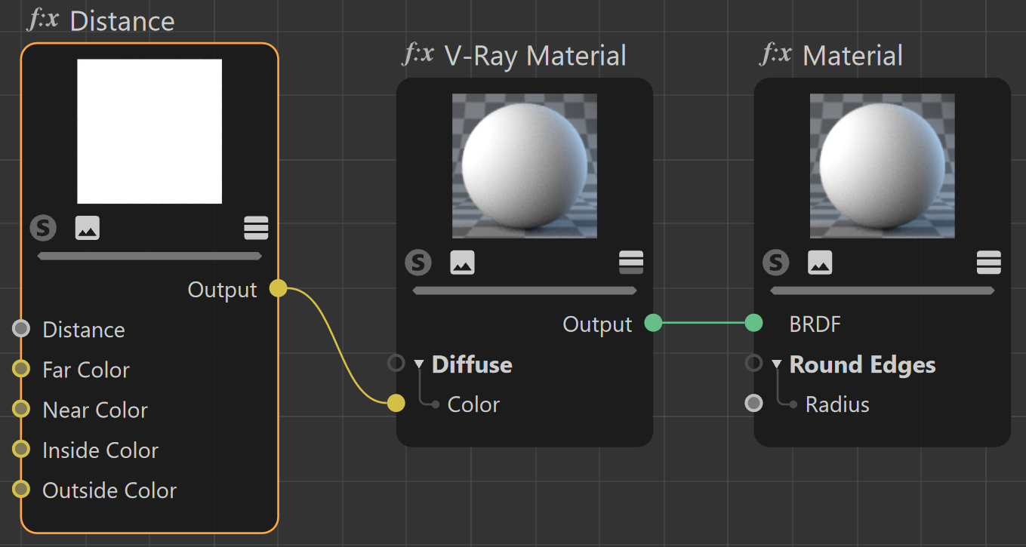
Task: Click the image preview icon on Distance node
Action: pos(88,227)
